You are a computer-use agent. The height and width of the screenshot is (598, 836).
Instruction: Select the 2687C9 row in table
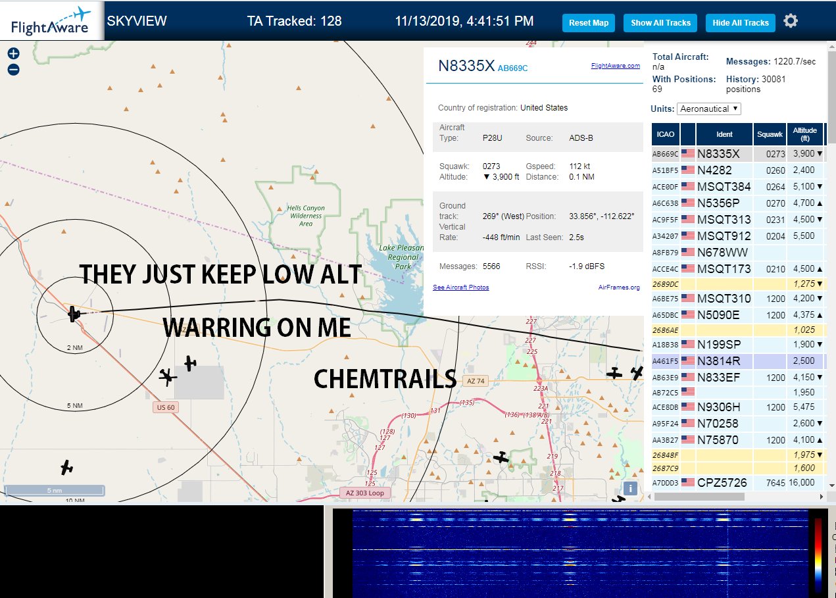pyautogui.click(x=739, y=468)
